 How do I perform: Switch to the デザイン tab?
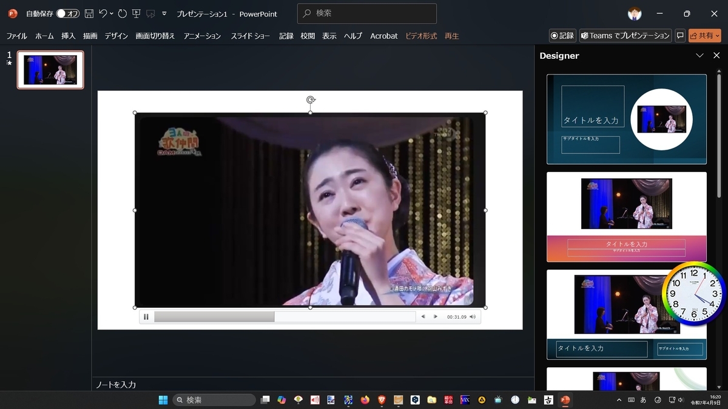pyautogui.click(x=116, y=36)
